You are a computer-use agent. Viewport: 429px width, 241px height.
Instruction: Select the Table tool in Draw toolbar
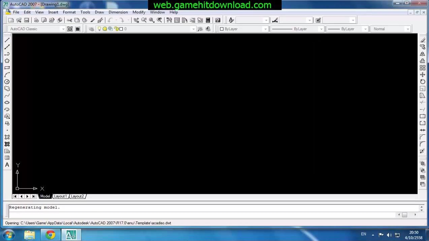tap(7, 158)
